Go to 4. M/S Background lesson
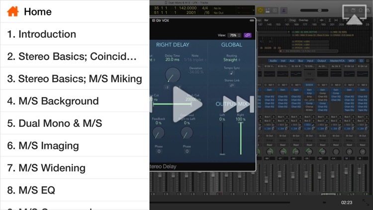This screenshot has width=373, height=210. click(x=75, y=101)
